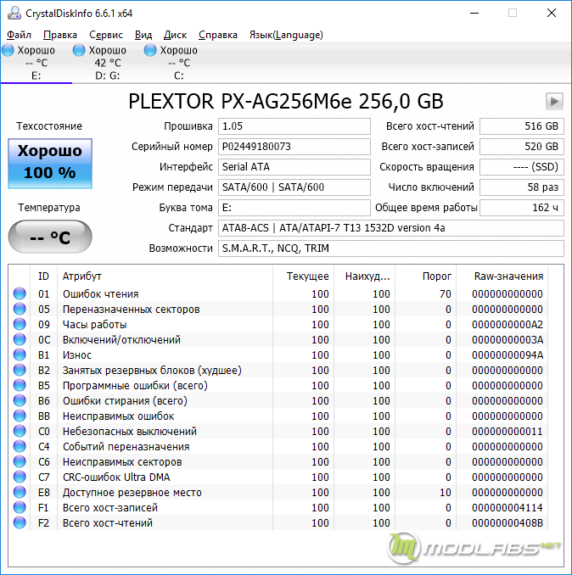Click status icon for E8 Доступное резервное место
The width and height of the screenshot is (572, 575).
pyautogui.click(x=20, y=493)
